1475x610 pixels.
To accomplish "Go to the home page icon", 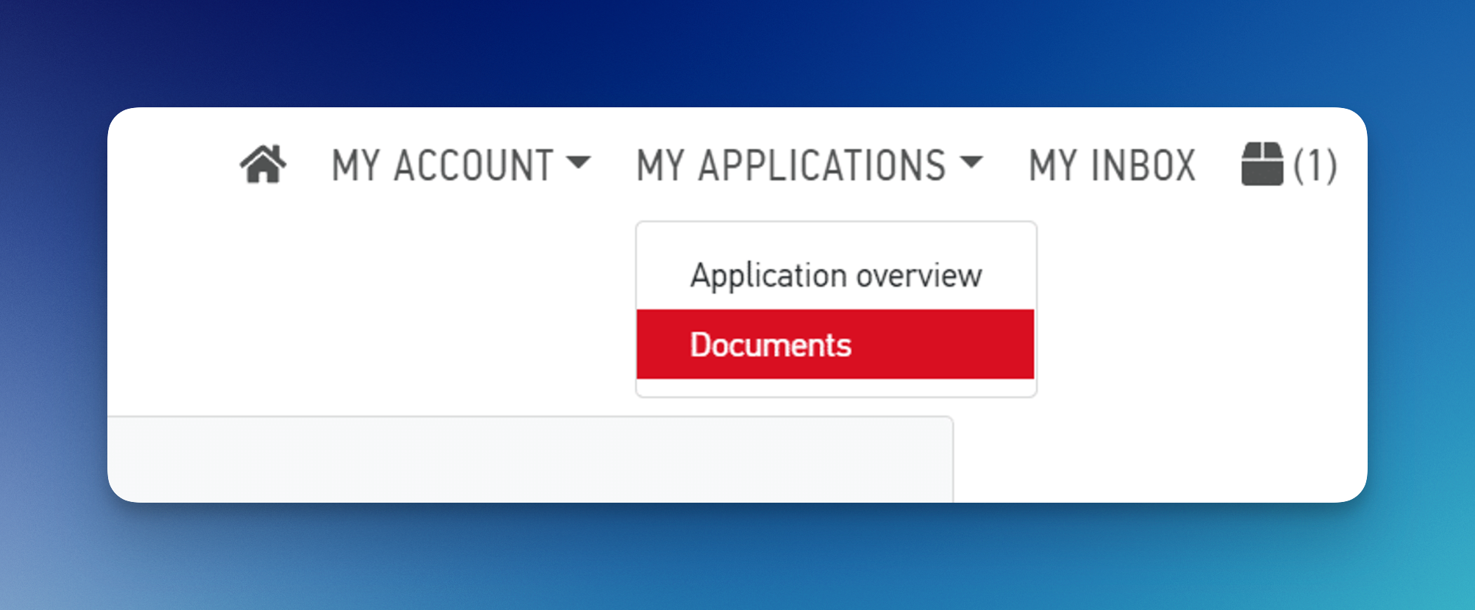I will pyautogui.click(x=263, y=164).
